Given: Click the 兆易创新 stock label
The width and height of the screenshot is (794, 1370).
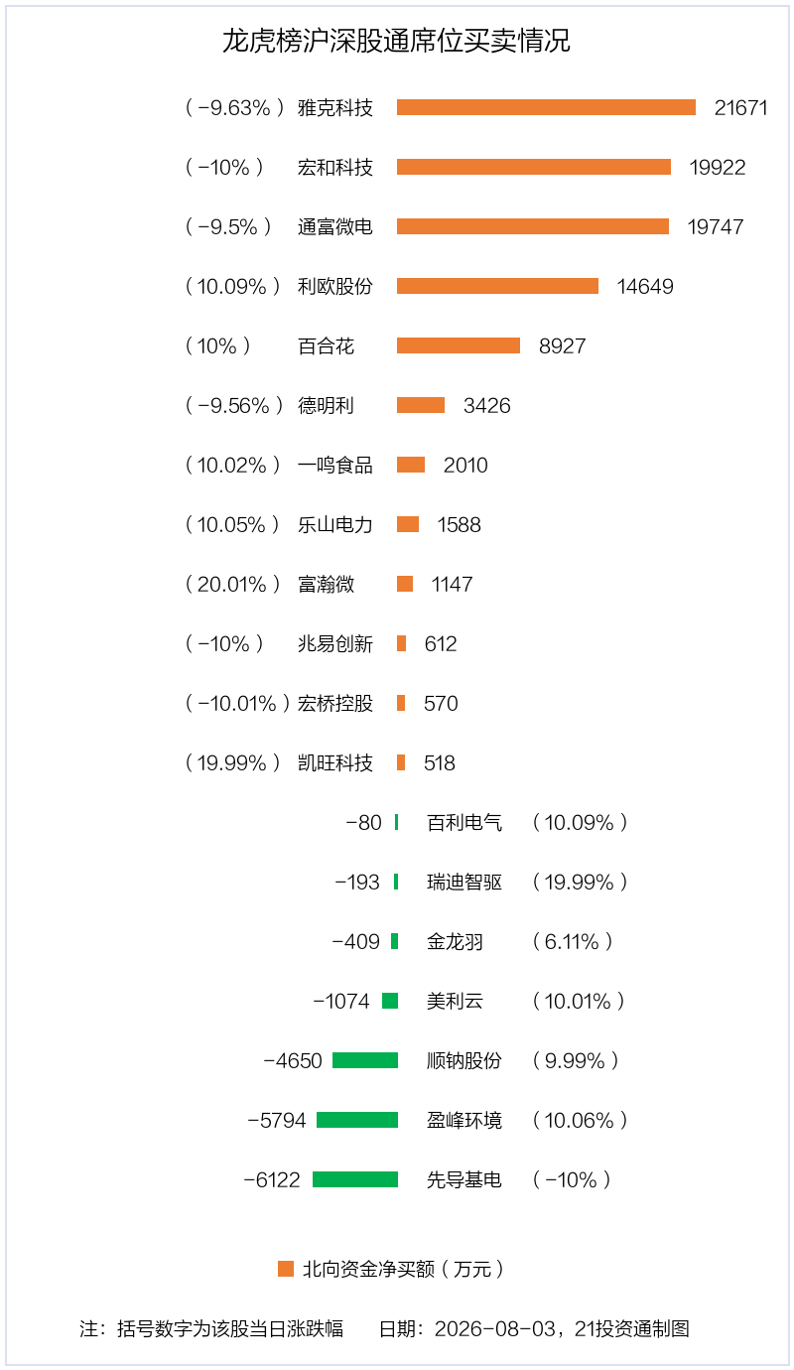Looking at the screenshot, I should (335, 643).
